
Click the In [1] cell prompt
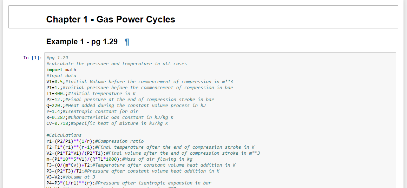tap(33, 58)
